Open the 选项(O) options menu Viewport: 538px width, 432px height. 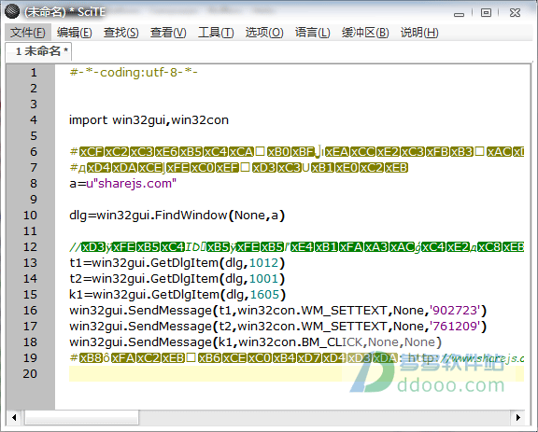point(264,33)
